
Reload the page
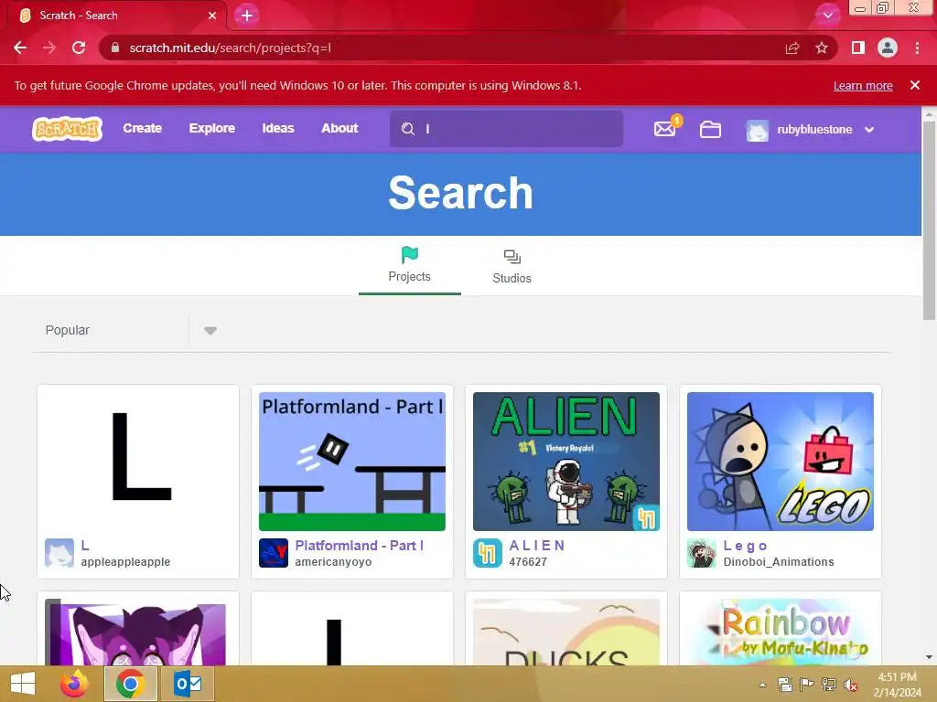pyautogui.click(x=79, y=48)
